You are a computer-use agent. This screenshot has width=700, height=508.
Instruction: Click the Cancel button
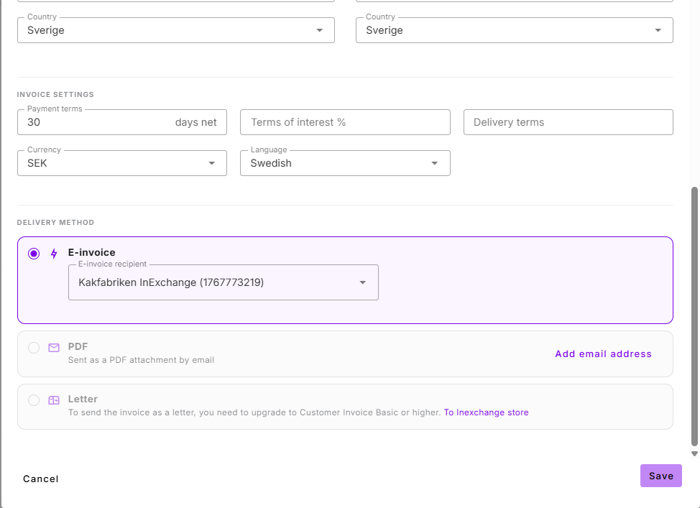(41, 479)
